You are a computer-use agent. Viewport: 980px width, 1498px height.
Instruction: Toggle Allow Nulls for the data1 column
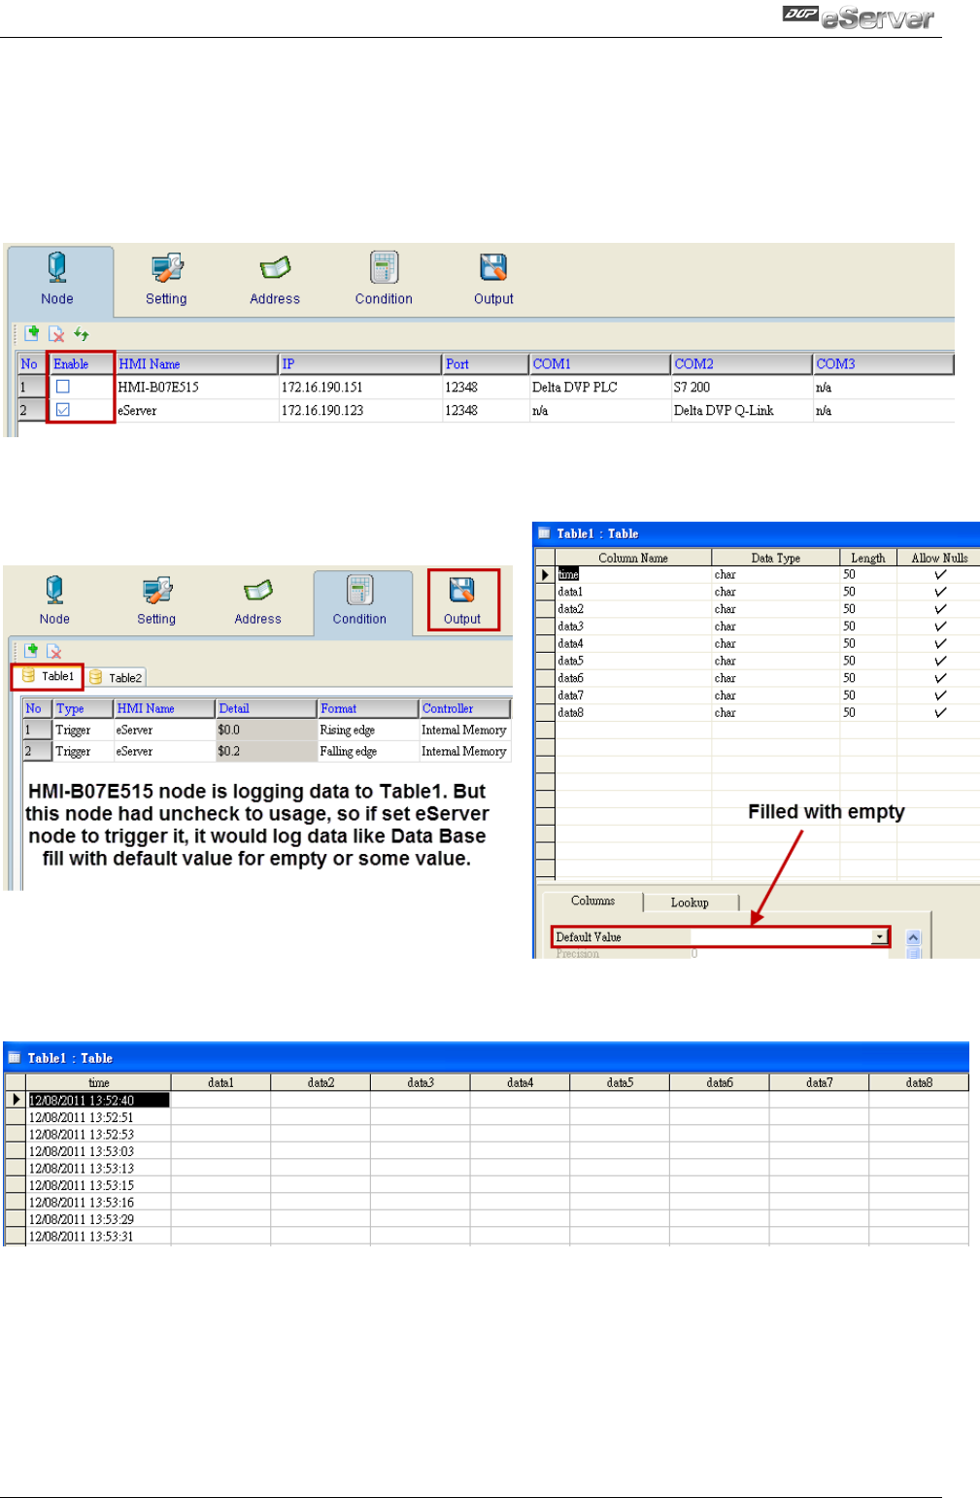[x=939, y=592]
